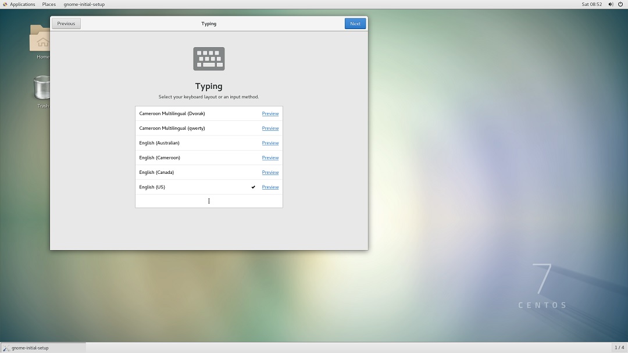This screenshot has height=353, width=628.
Task: Click the keyboard icon above the Typing heading
Action: tap(209, 58)
